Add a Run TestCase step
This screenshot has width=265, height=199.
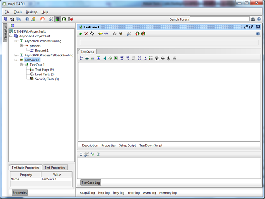(x=116, y=58)
